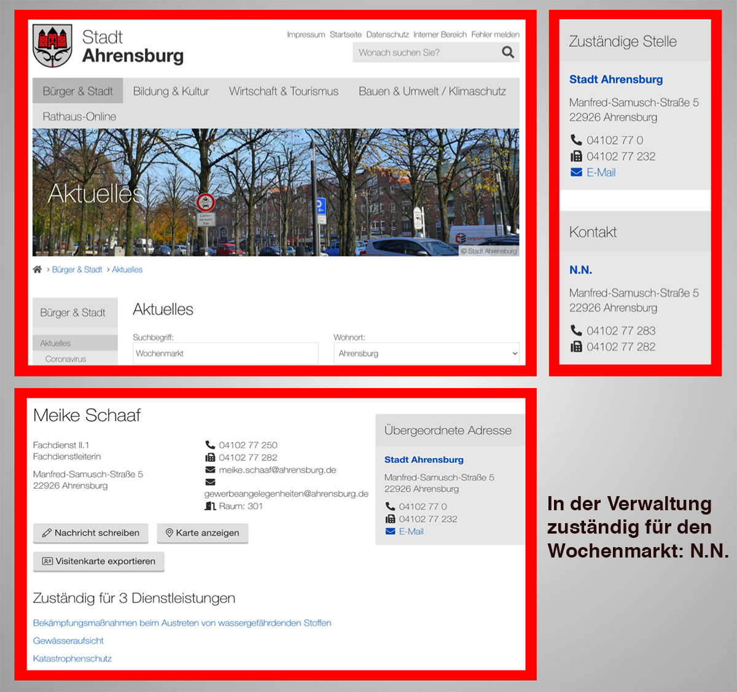Open Bekämpfungsmaßnahmen wassergefährdende Stoffe service link
The height and width of the screenshot is (692, 737).
[182, 623]
